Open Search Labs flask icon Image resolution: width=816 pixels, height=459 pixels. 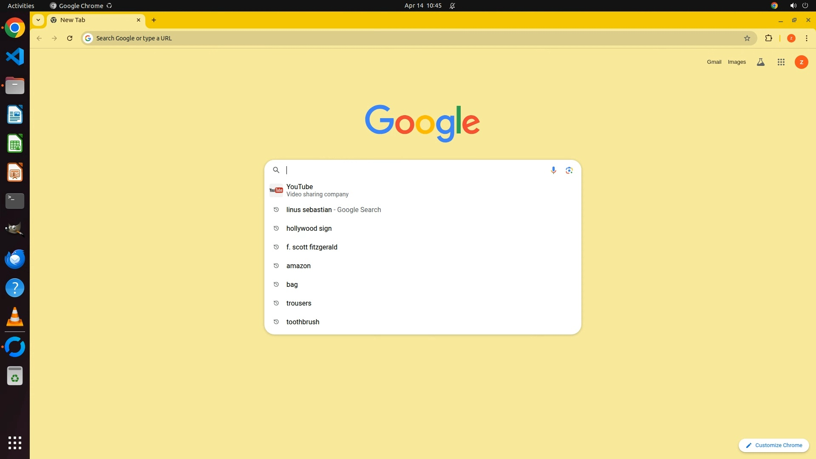click(x=760, y=62)
